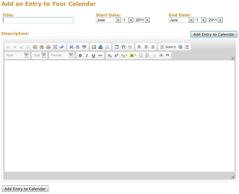Click bottom Add Entry to Calendar button
Viewport: 239px width, 194px height.
[x=25, y=189]
